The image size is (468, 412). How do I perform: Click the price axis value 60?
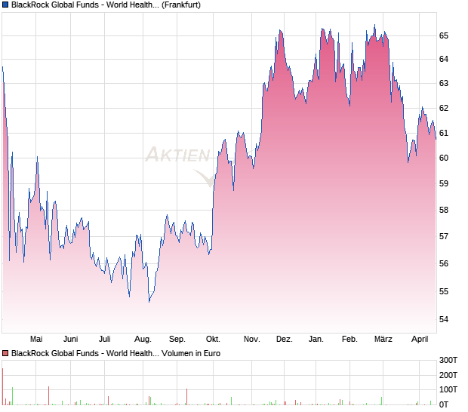444,158
